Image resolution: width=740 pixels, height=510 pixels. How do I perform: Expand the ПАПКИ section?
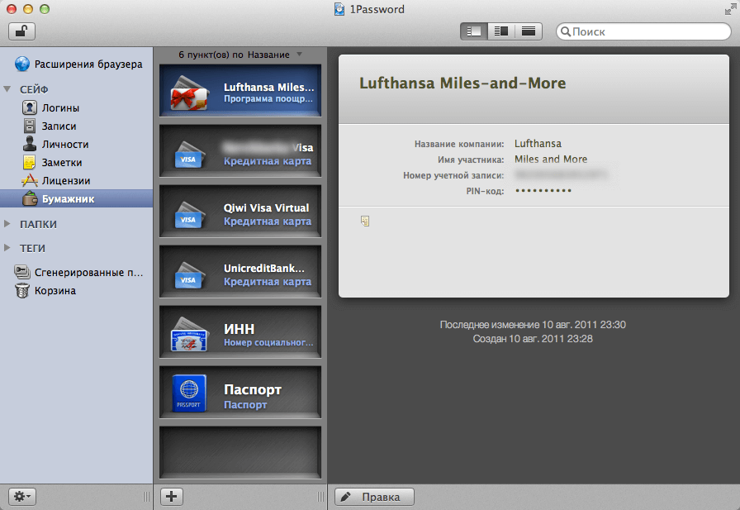(x=7, y=224)
